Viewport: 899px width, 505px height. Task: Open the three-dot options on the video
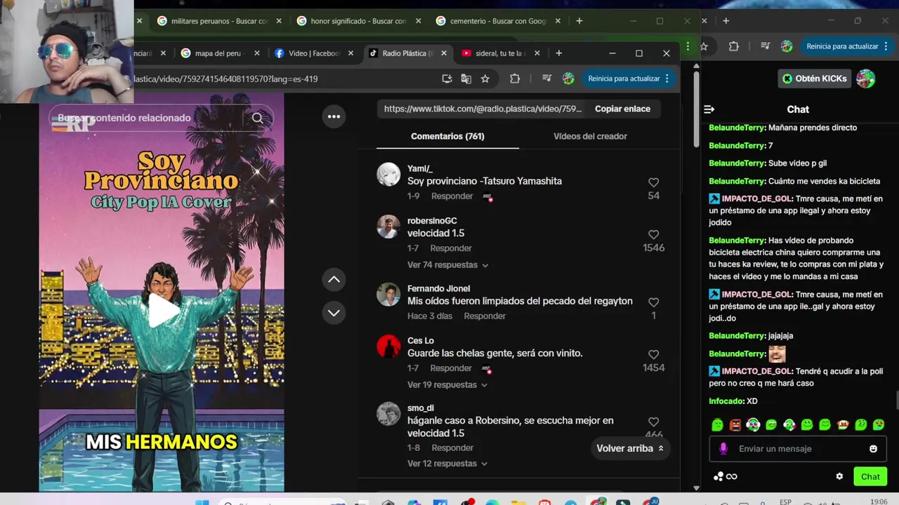click(334, 117)
